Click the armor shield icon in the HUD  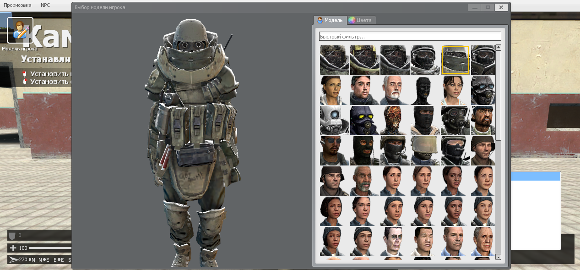pyautogui.click(x=12, y=235)
